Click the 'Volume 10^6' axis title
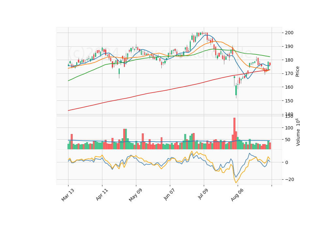 click(298, 132)
